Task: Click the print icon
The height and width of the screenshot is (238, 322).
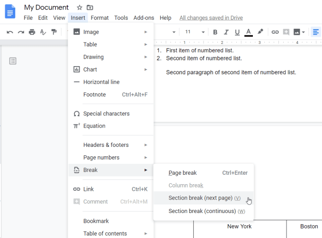Action: (x=32, y=32)
